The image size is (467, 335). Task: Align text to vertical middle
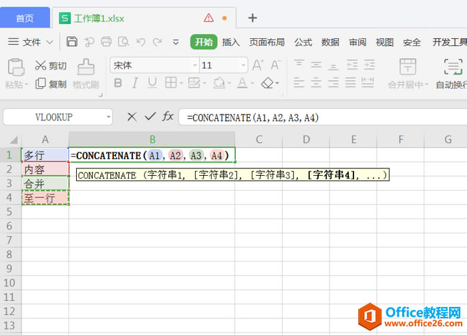coord(316,64)
